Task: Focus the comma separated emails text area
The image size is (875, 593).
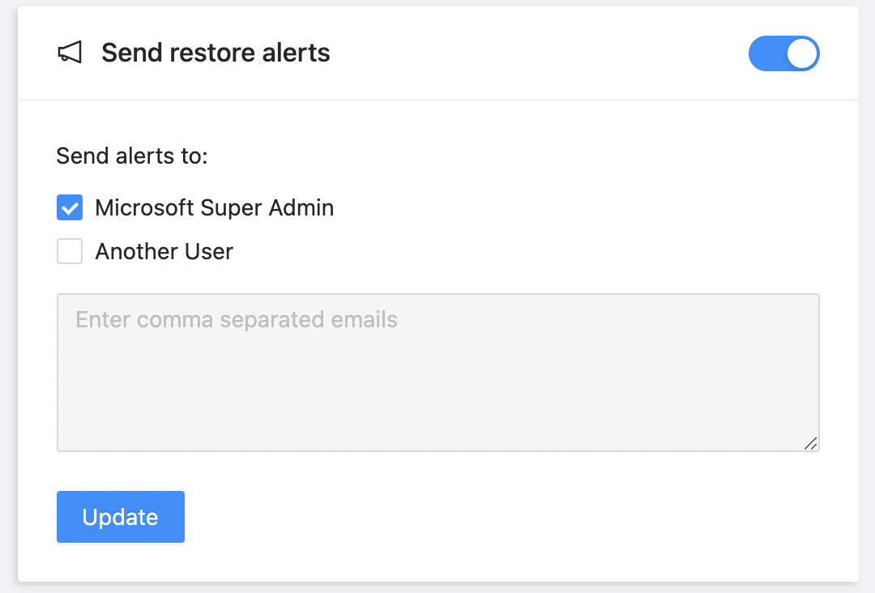Action: [x=438, y=373]
